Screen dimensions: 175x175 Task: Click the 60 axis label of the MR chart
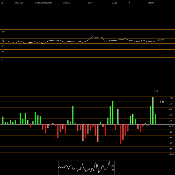coord(171,110)
